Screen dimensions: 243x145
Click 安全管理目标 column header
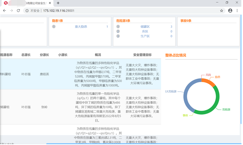coord(142,55)
